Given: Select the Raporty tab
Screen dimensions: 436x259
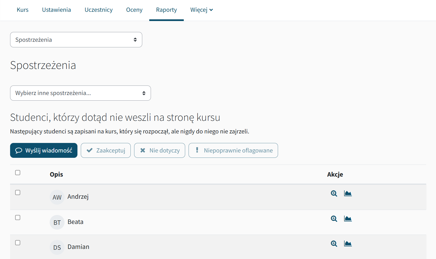Looking at the screenshot, I should [166, 10].
